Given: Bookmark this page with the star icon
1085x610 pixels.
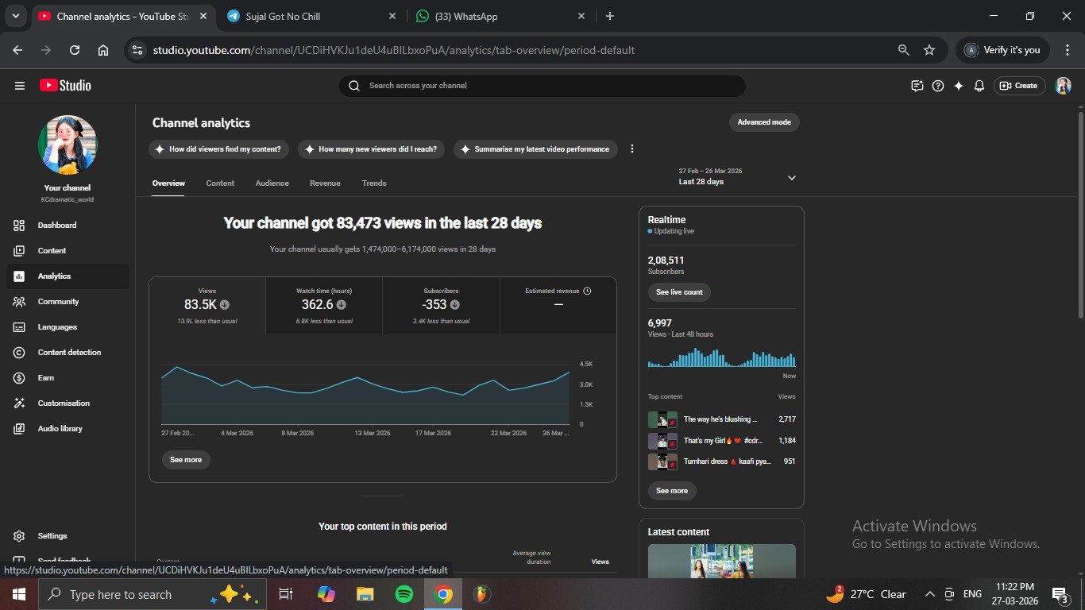Looking at the screenshot, I should (x=929, y=50).
